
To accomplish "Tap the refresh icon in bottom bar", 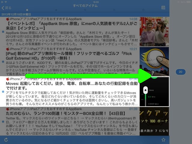I will tap(6, 140).
